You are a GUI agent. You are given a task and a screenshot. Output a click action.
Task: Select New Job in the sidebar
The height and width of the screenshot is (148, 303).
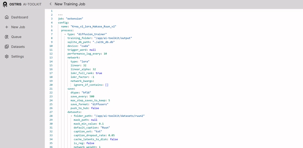(x=18, y=27)
